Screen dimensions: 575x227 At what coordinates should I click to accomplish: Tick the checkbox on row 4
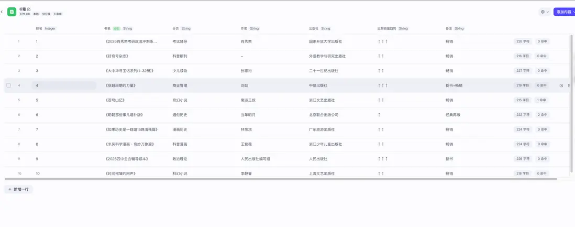(x=9, y=85)
